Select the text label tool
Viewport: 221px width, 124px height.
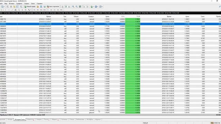[26, 10]
